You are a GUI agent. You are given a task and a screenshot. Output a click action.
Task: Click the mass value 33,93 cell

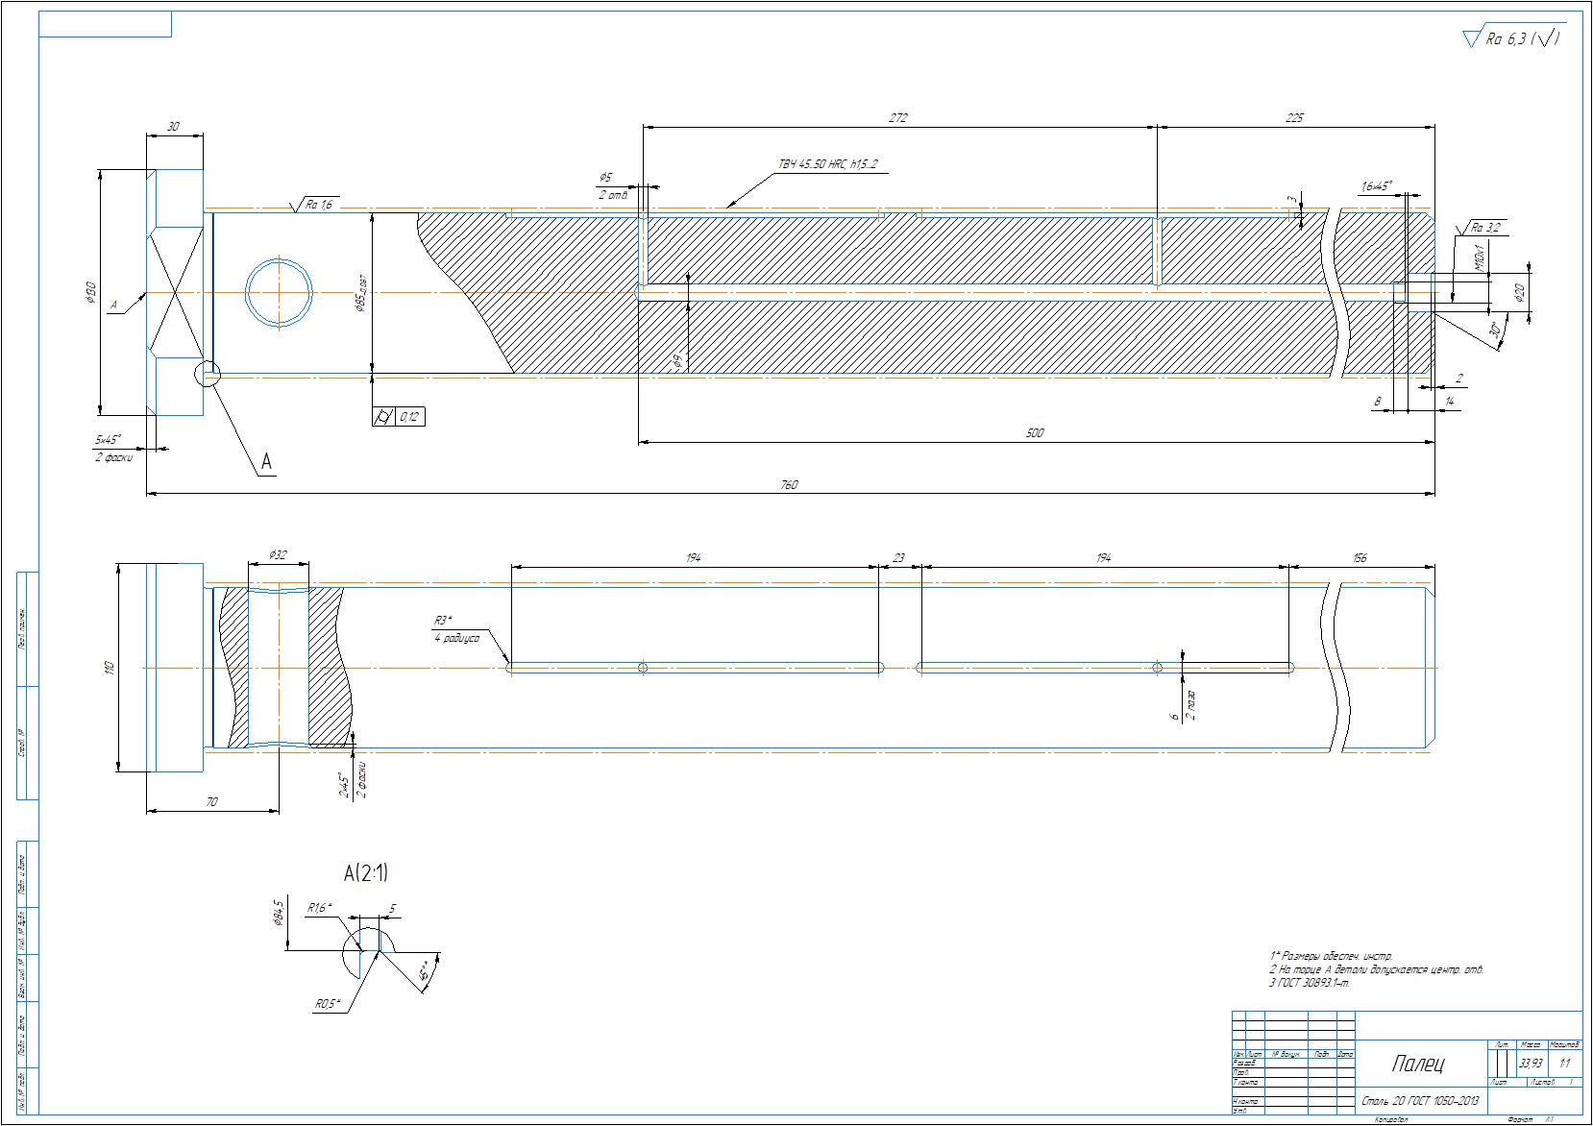(1531, 1064)
